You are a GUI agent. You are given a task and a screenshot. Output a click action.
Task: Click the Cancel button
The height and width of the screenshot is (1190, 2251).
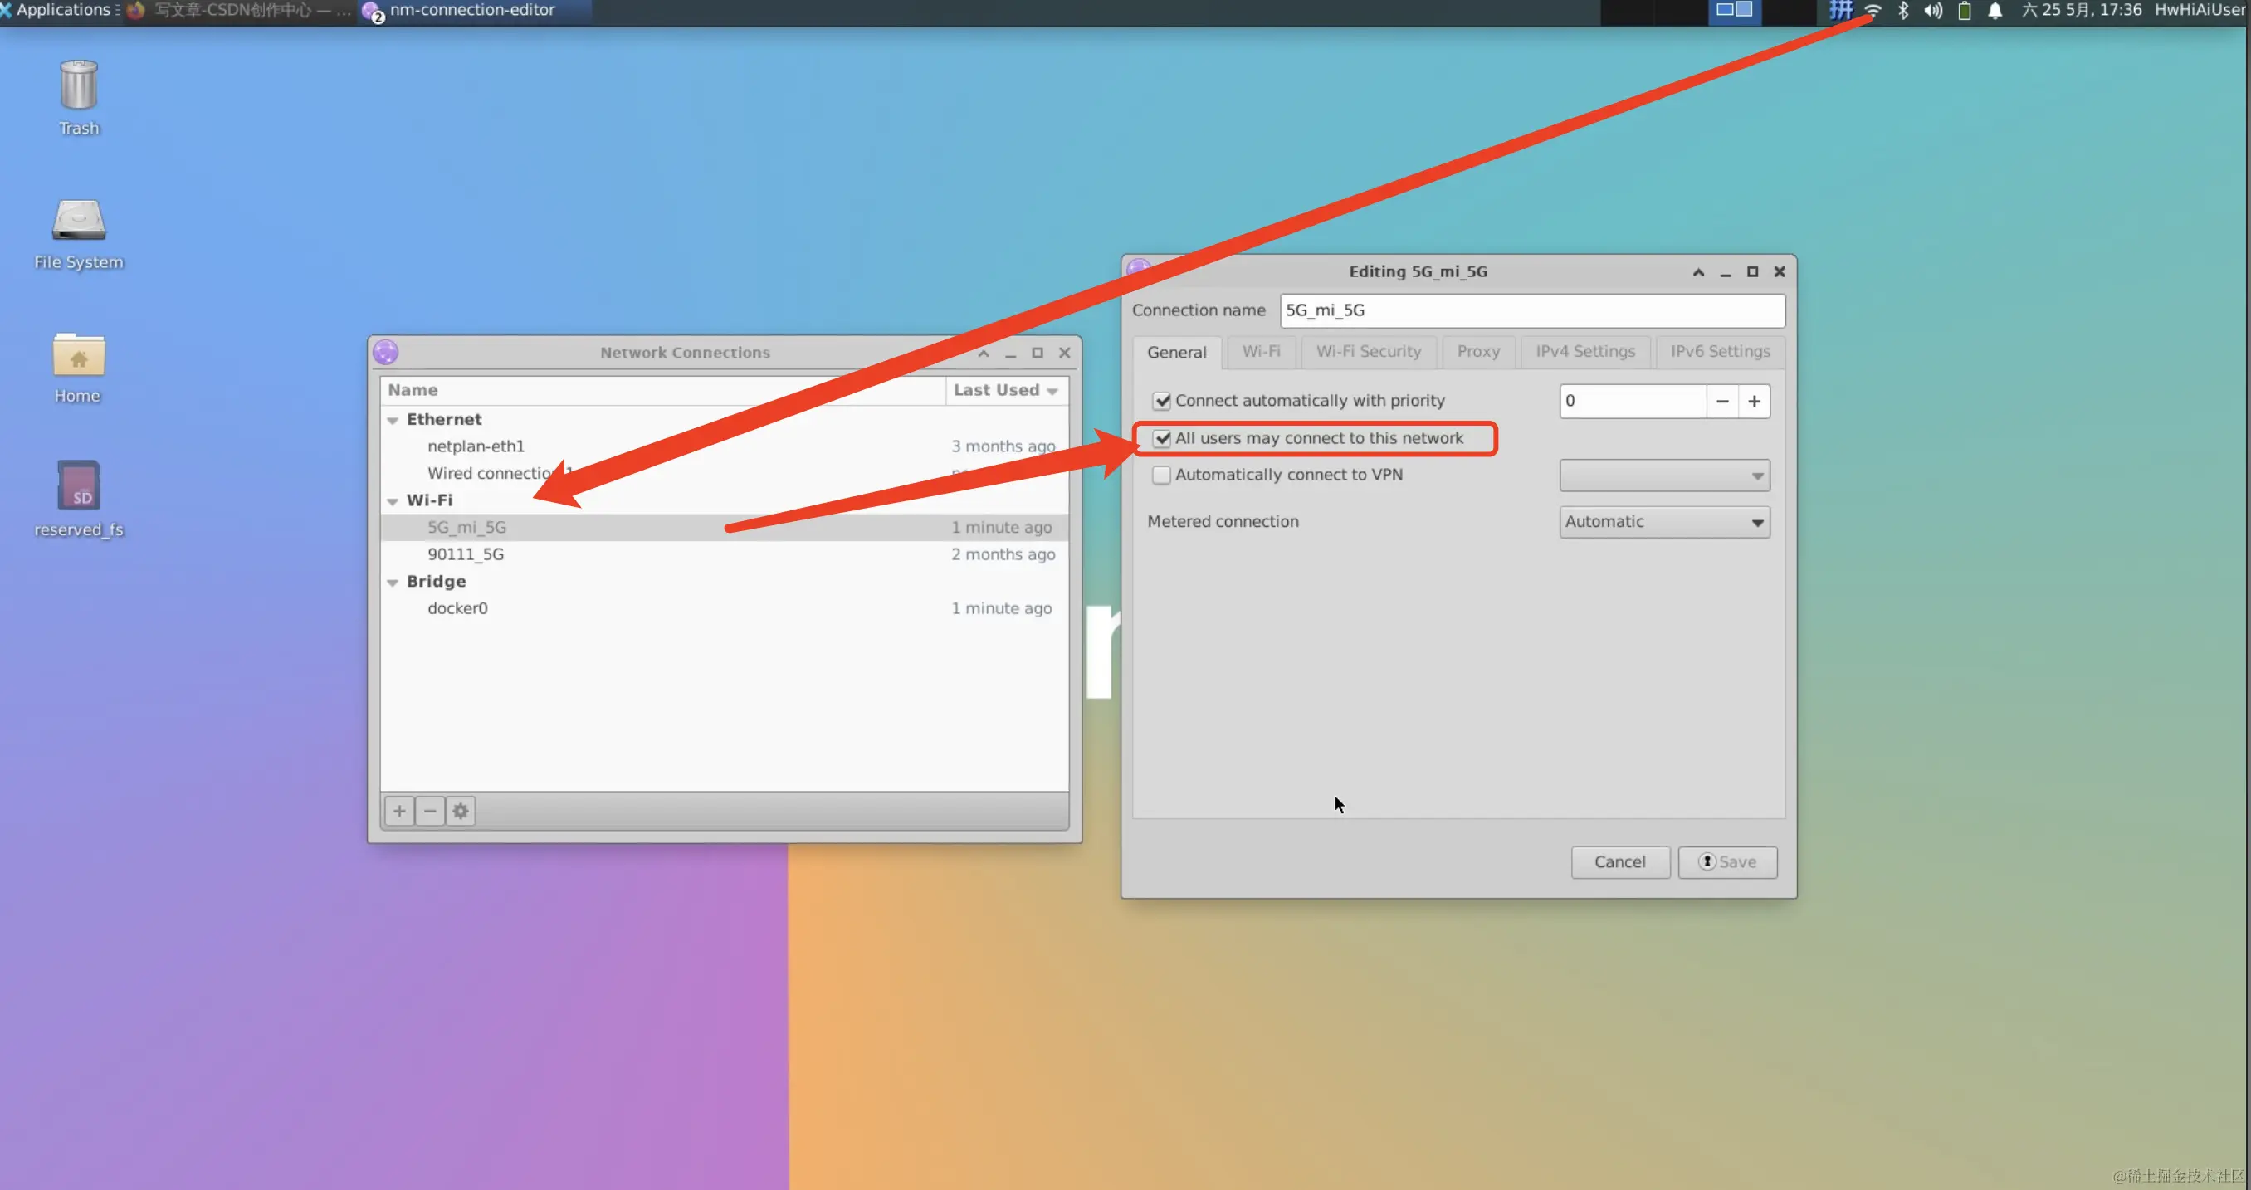[x=1619, y=861]
